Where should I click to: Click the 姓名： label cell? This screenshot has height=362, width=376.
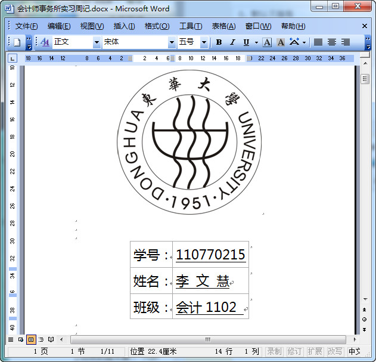click(151, 281)
